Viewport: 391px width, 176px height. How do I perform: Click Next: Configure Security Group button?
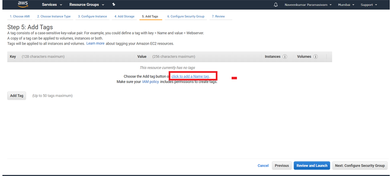360,166
